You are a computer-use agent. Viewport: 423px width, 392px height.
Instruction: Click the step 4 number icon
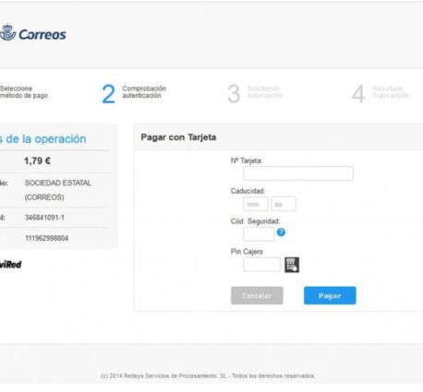coord(358,94)
